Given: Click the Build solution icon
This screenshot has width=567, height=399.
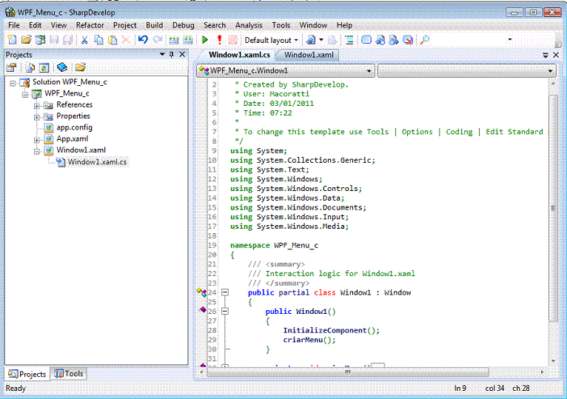Looking at the screenshot, I should [174, 40].
